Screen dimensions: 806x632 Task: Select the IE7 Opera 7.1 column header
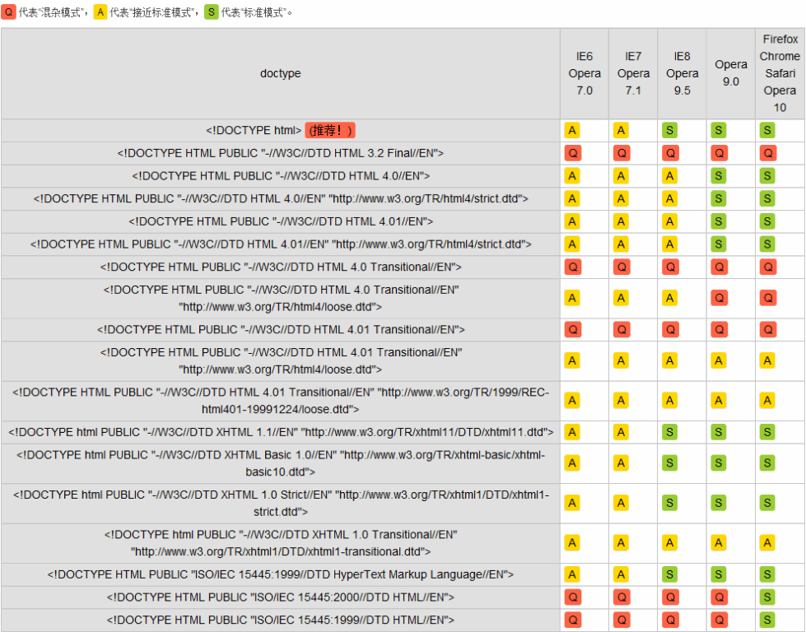tap(633, 73)
